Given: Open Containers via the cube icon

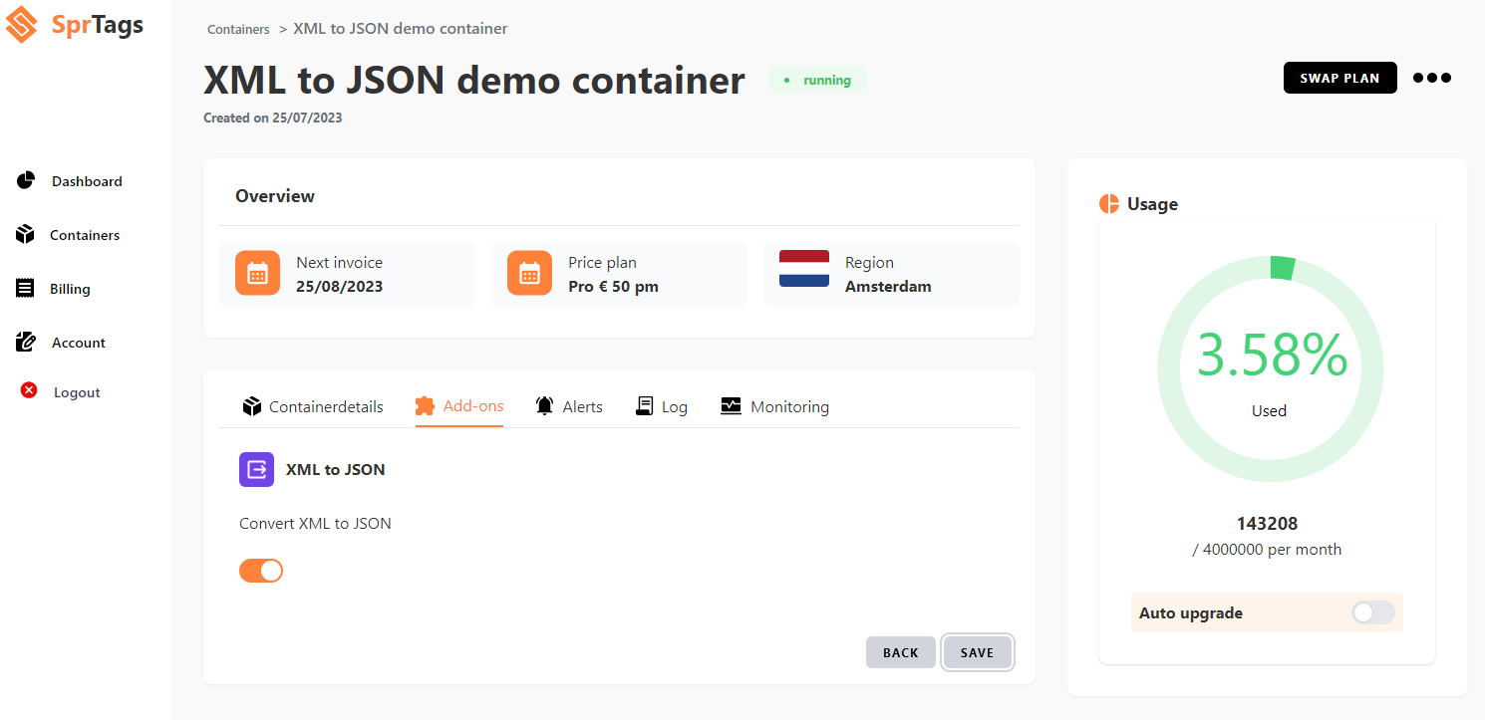Looking at the screenshot, I should click(25, 234).
